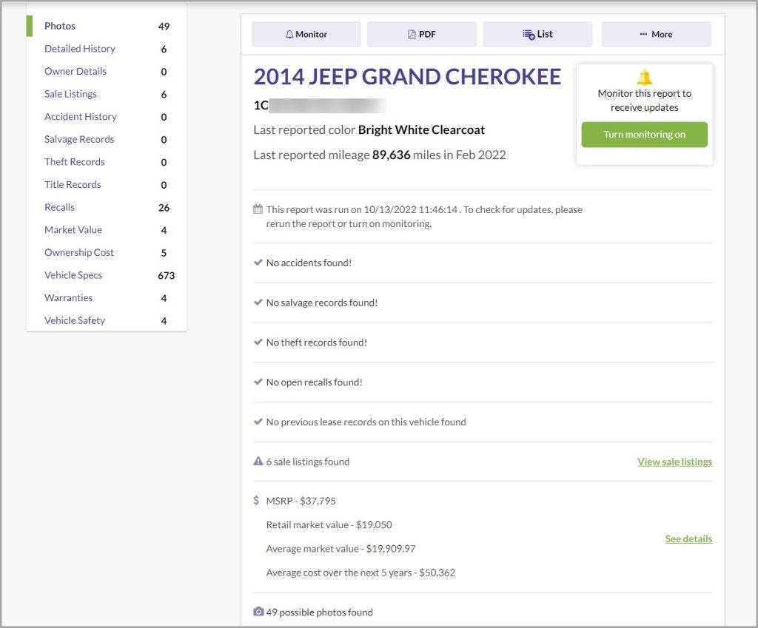Click Average cost over next 5 years text

tap(360, 573)
